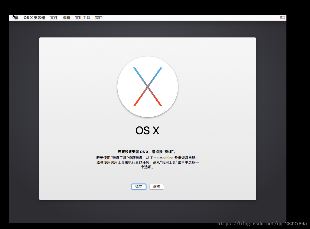
Task: Open the US flag input source menu
Action: [x=282, y=18]
